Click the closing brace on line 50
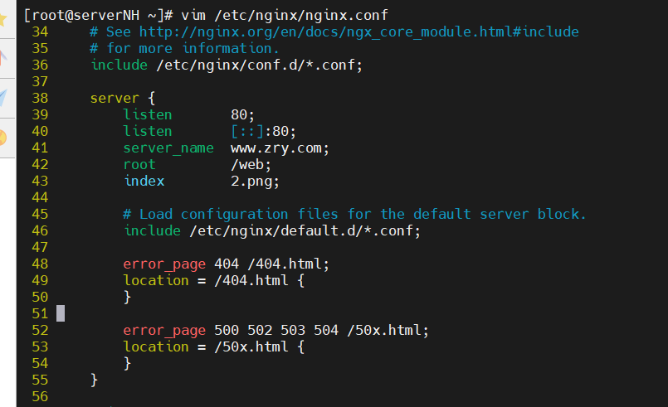The image size is (668, 407). pos(127,297)
